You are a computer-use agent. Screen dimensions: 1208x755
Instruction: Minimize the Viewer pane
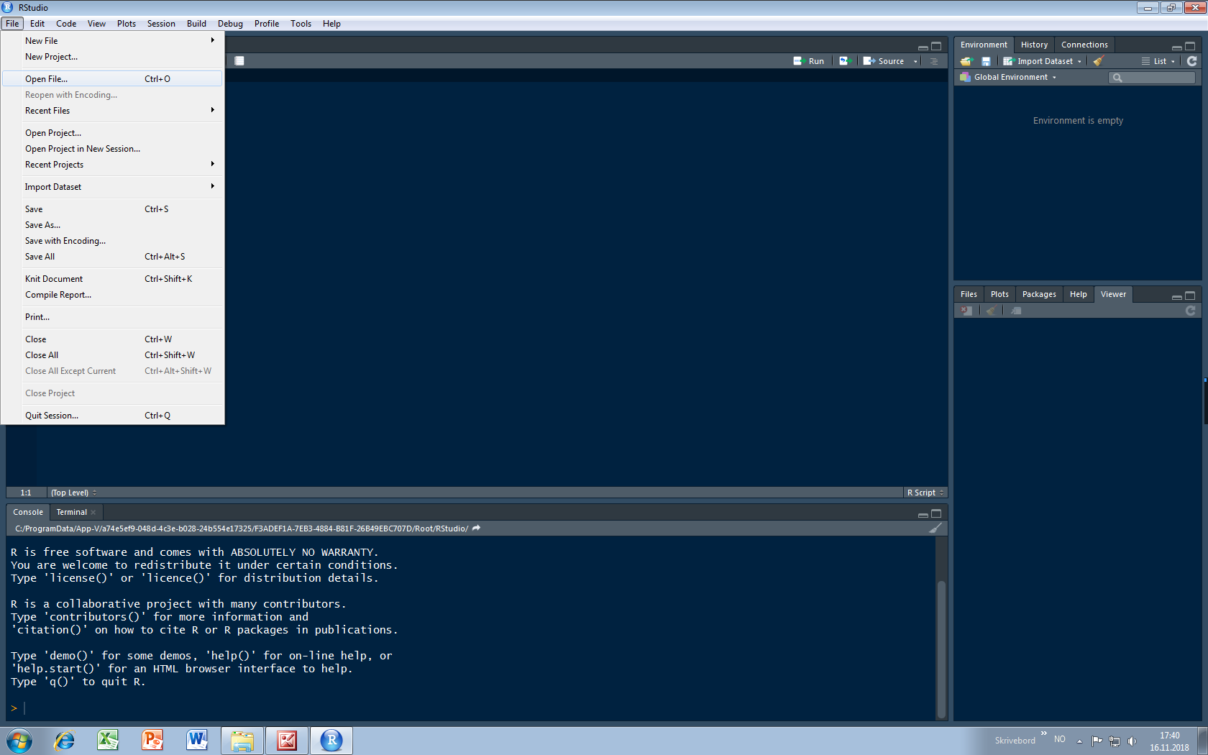click(x=1176, y=296)
